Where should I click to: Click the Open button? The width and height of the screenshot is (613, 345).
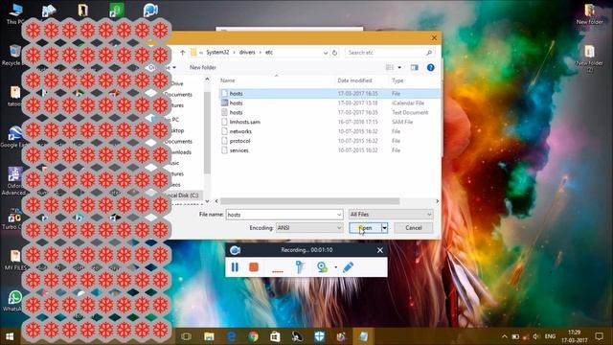(365, 228)
